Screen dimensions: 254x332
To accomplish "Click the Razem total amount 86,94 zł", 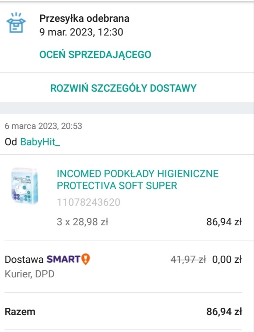I will pos(224,311).
